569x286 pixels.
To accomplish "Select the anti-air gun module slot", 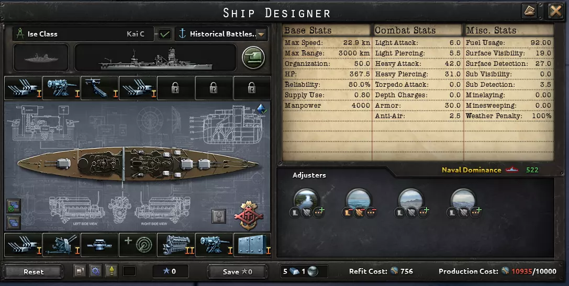I will tap(61, 245).
